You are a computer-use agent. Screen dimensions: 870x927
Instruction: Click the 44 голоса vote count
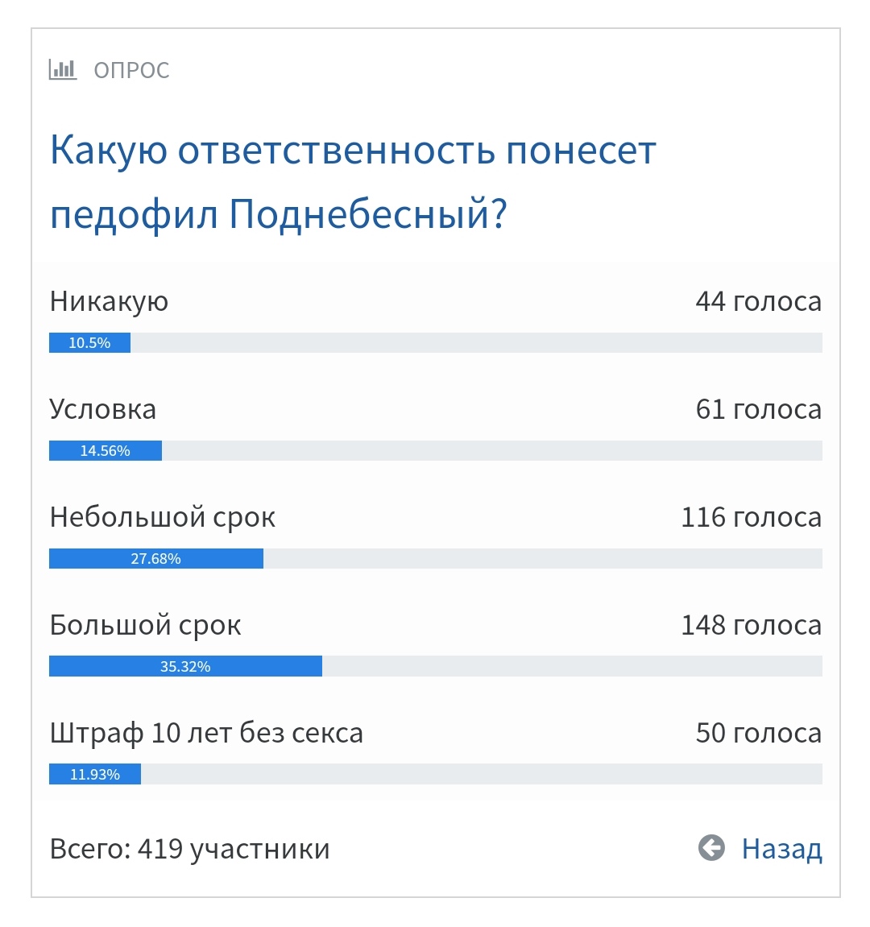click(758, 301)
